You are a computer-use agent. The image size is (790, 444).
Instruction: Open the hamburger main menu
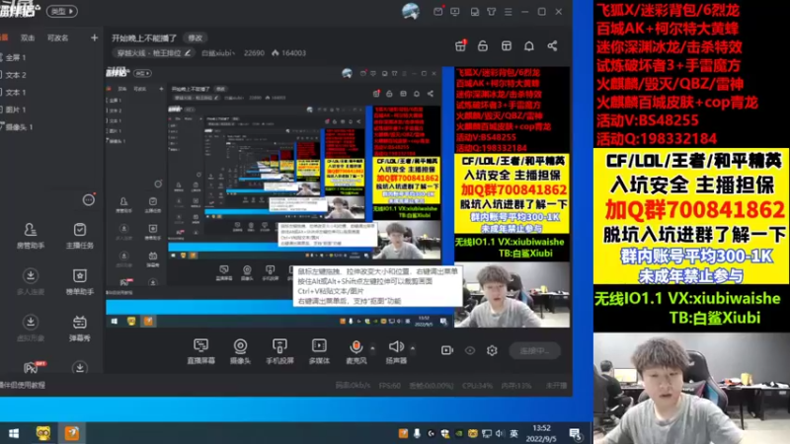click(x=508, y=11)
